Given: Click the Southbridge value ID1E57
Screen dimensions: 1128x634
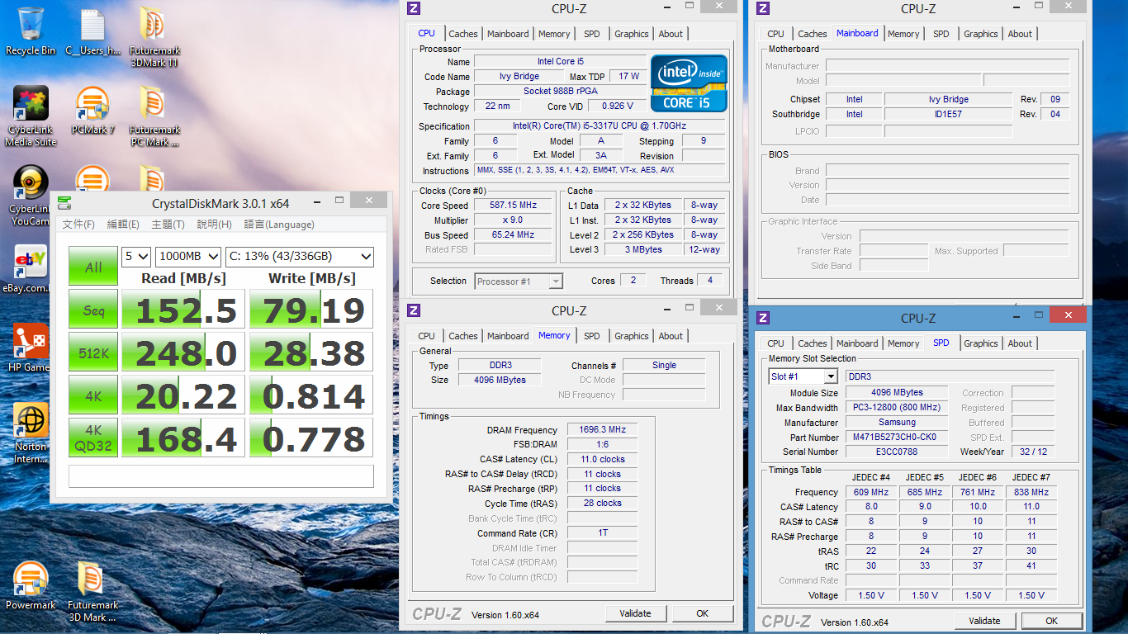Looking at the screenshot, I should [948, 114].
